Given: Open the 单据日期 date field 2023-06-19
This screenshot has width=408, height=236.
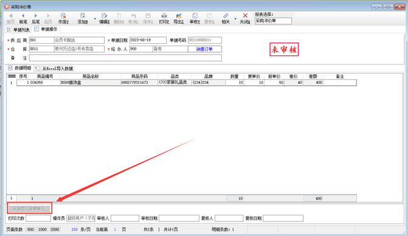Looking at the screenshot, I should point(148,40).
